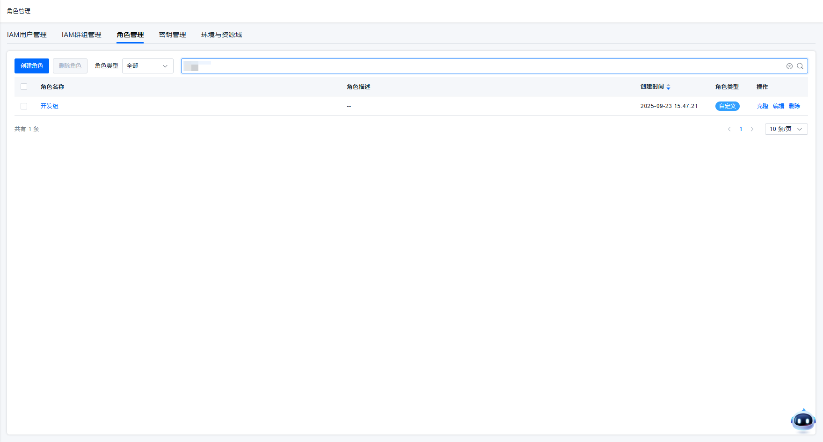Open the IAM群组管理 tab
823x442 pixels.
click(81, 35)
